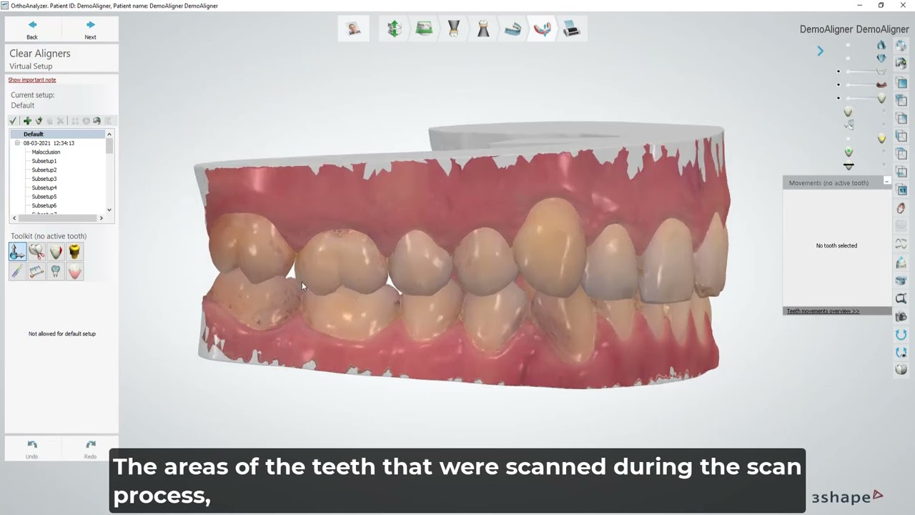Proceed with the Next button
The width and height of the screenshot is (915, 515).
[90, 29]
